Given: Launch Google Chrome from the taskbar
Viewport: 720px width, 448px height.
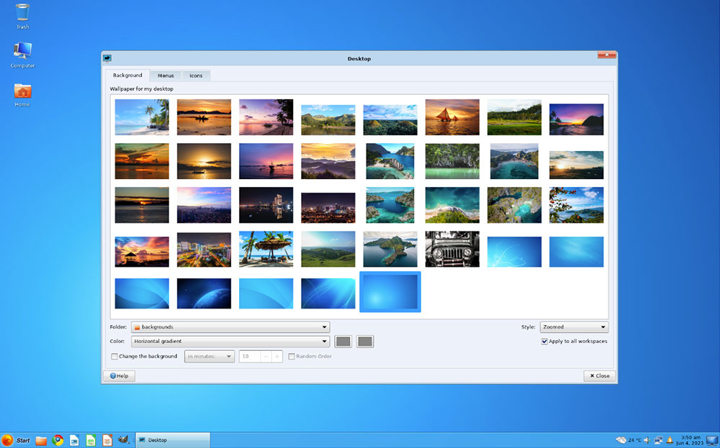Looking at the screenshot, I should click(58, 440).
